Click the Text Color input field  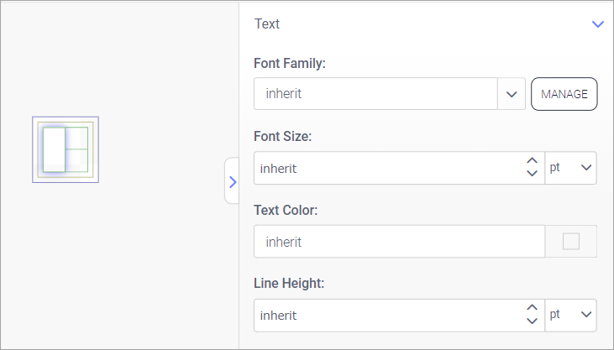399,242
